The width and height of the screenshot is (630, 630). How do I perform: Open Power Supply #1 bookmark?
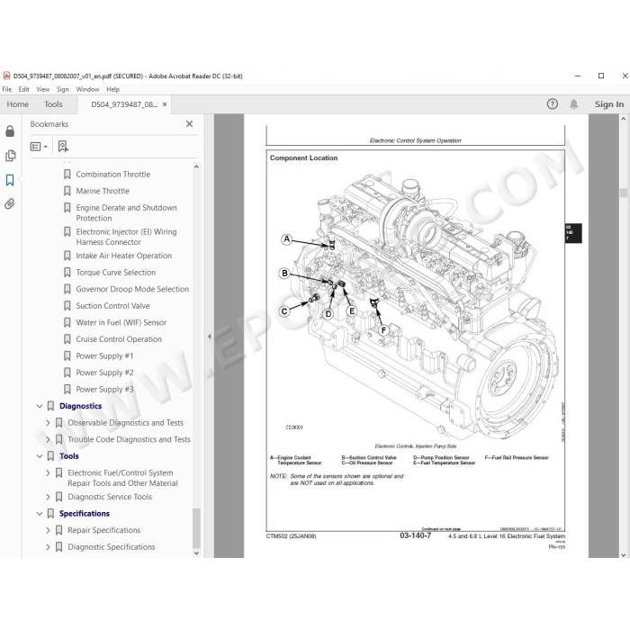coord(104,356)
